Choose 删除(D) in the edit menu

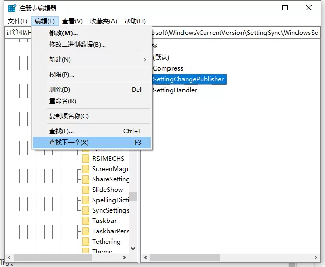pyautogui.click(x=92, y=90)
